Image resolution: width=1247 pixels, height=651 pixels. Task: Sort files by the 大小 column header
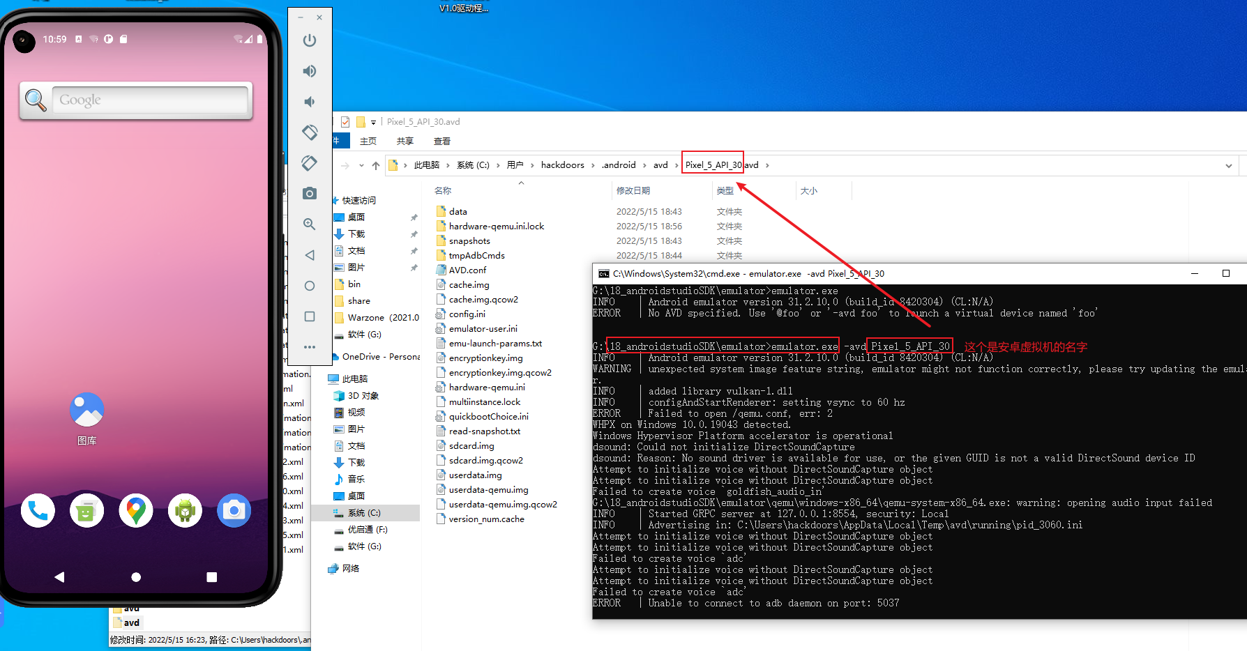click(x=809, y=190)
